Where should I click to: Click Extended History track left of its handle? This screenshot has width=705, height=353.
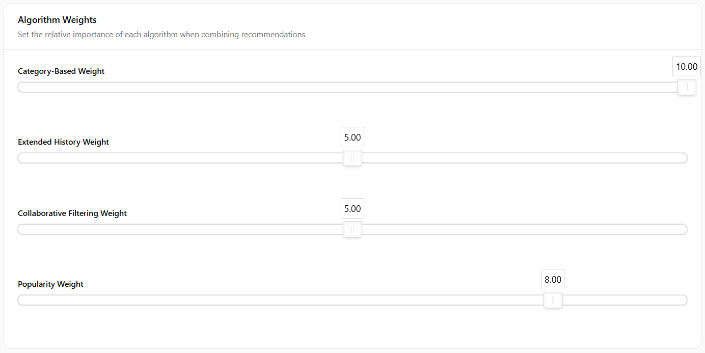[178, 158]
